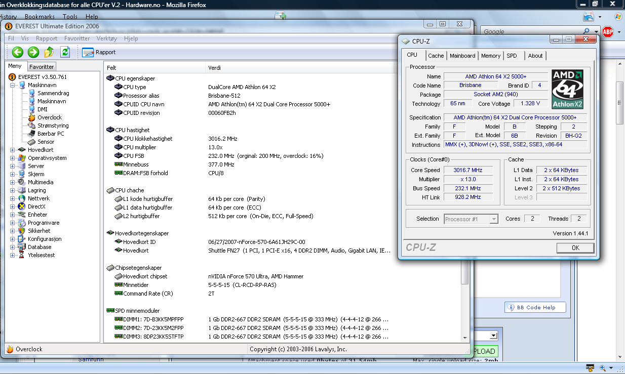
Task: Open the Favoritter menu in EVEREST
Action: (x=77, y=38)
